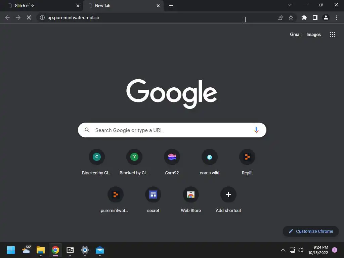Toggle the side panel icon
Image resolution: width=344 pixels, height=258 pixels.
(x=315, y=17)
